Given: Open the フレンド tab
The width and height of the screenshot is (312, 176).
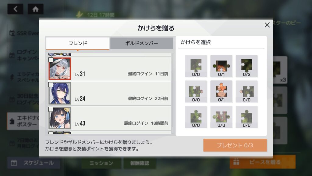Looking at the screenshot, I should pyautogui.click(x=78, y=43).
